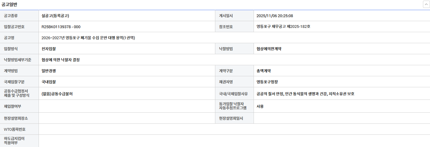430x147 pixels.
Task: Click the (없음)공동수급불허 value
Action: click(x=57, y=94)
